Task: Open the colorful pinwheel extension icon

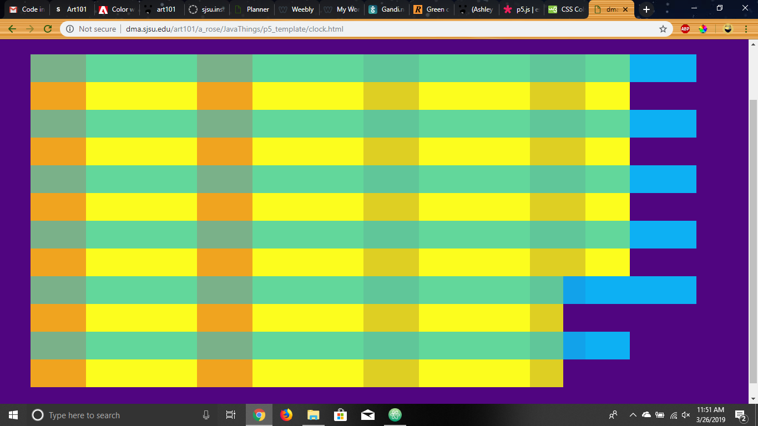Action: click(x=703, y=29)
